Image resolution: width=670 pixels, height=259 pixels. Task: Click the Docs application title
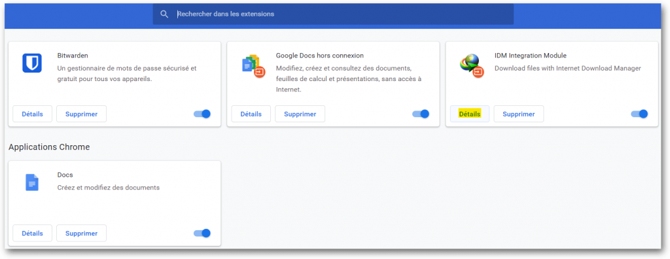[65, 175]
